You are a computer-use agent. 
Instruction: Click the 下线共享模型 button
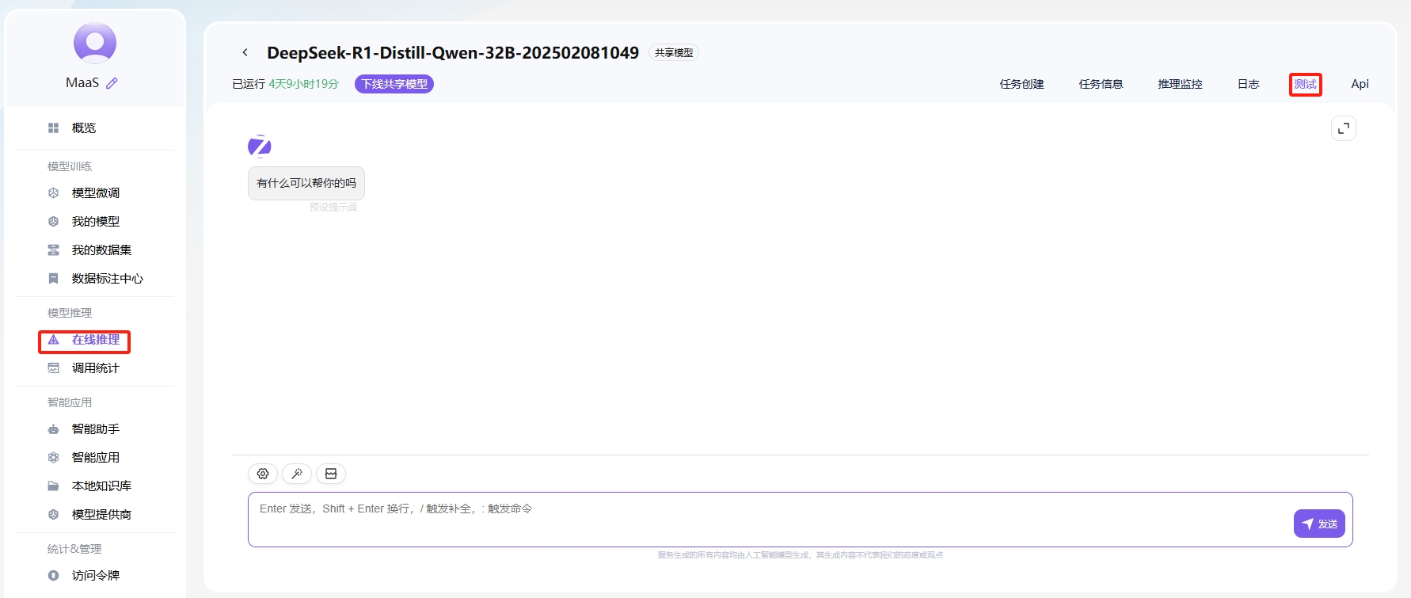click(394, 84)
